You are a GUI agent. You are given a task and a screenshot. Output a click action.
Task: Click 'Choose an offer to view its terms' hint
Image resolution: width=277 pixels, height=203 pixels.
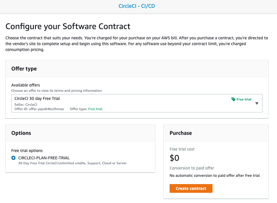click(x=57, y=91)
